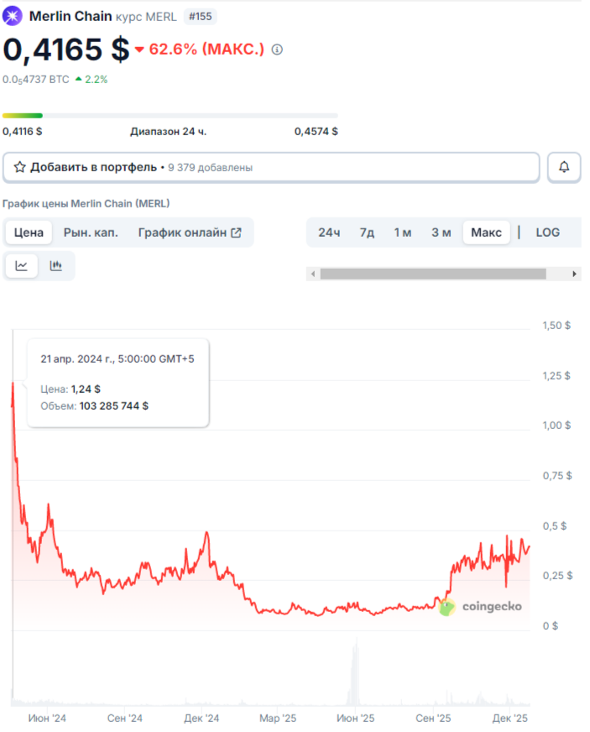Click the курс MERL subtitle text
Viewport: 590px width, 732px height.
146,17
